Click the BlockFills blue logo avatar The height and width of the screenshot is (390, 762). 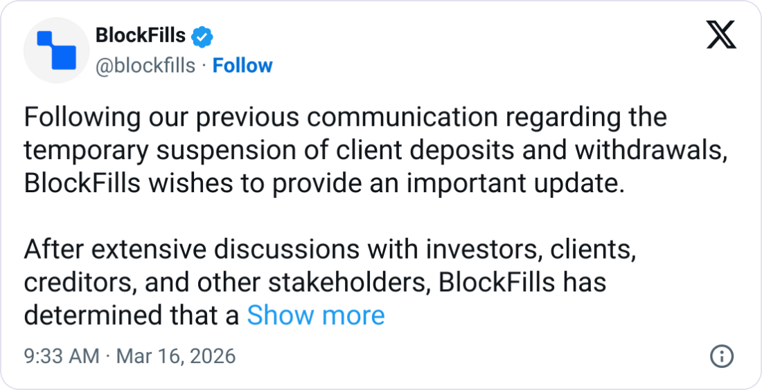(55, 51)
